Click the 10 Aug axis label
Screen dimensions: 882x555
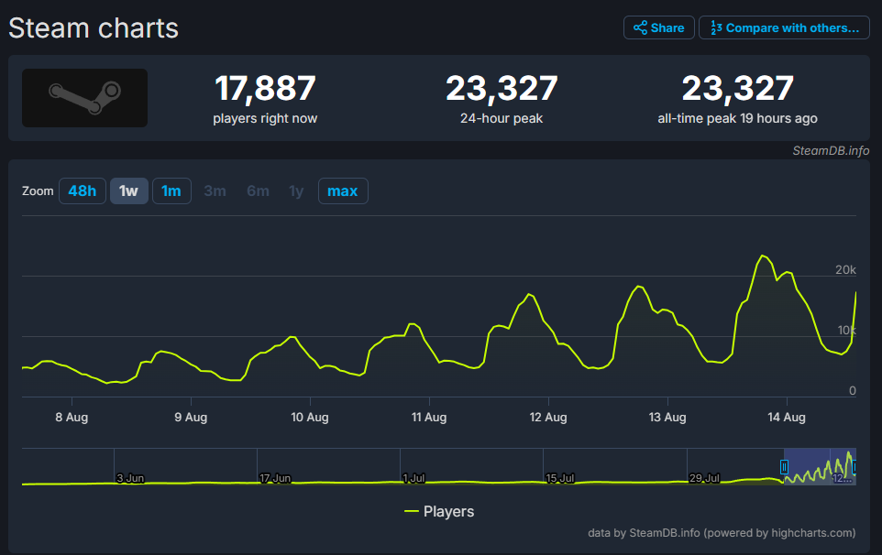pyautogui.click(x=310, y=418)
